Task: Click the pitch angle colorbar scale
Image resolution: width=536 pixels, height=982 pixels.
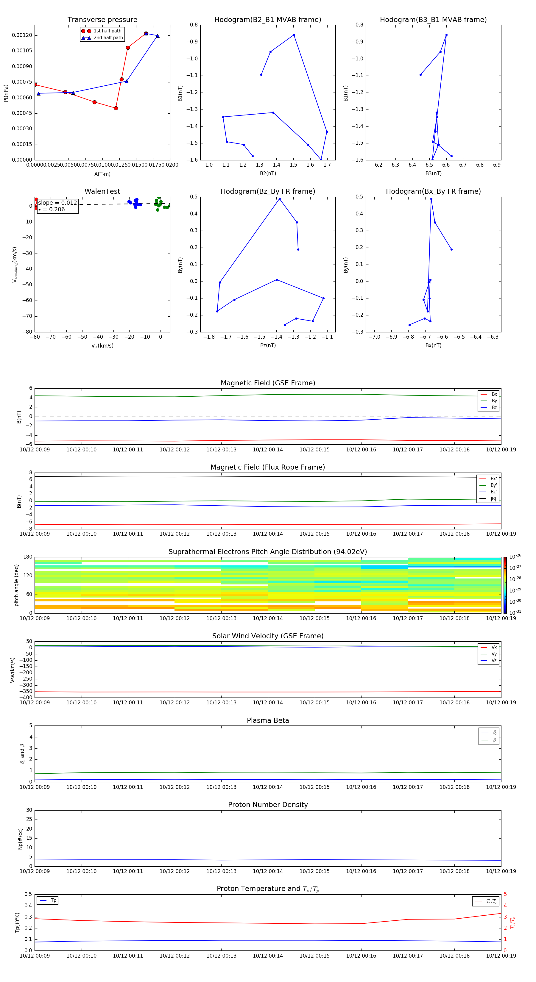Action: [505, 585]
